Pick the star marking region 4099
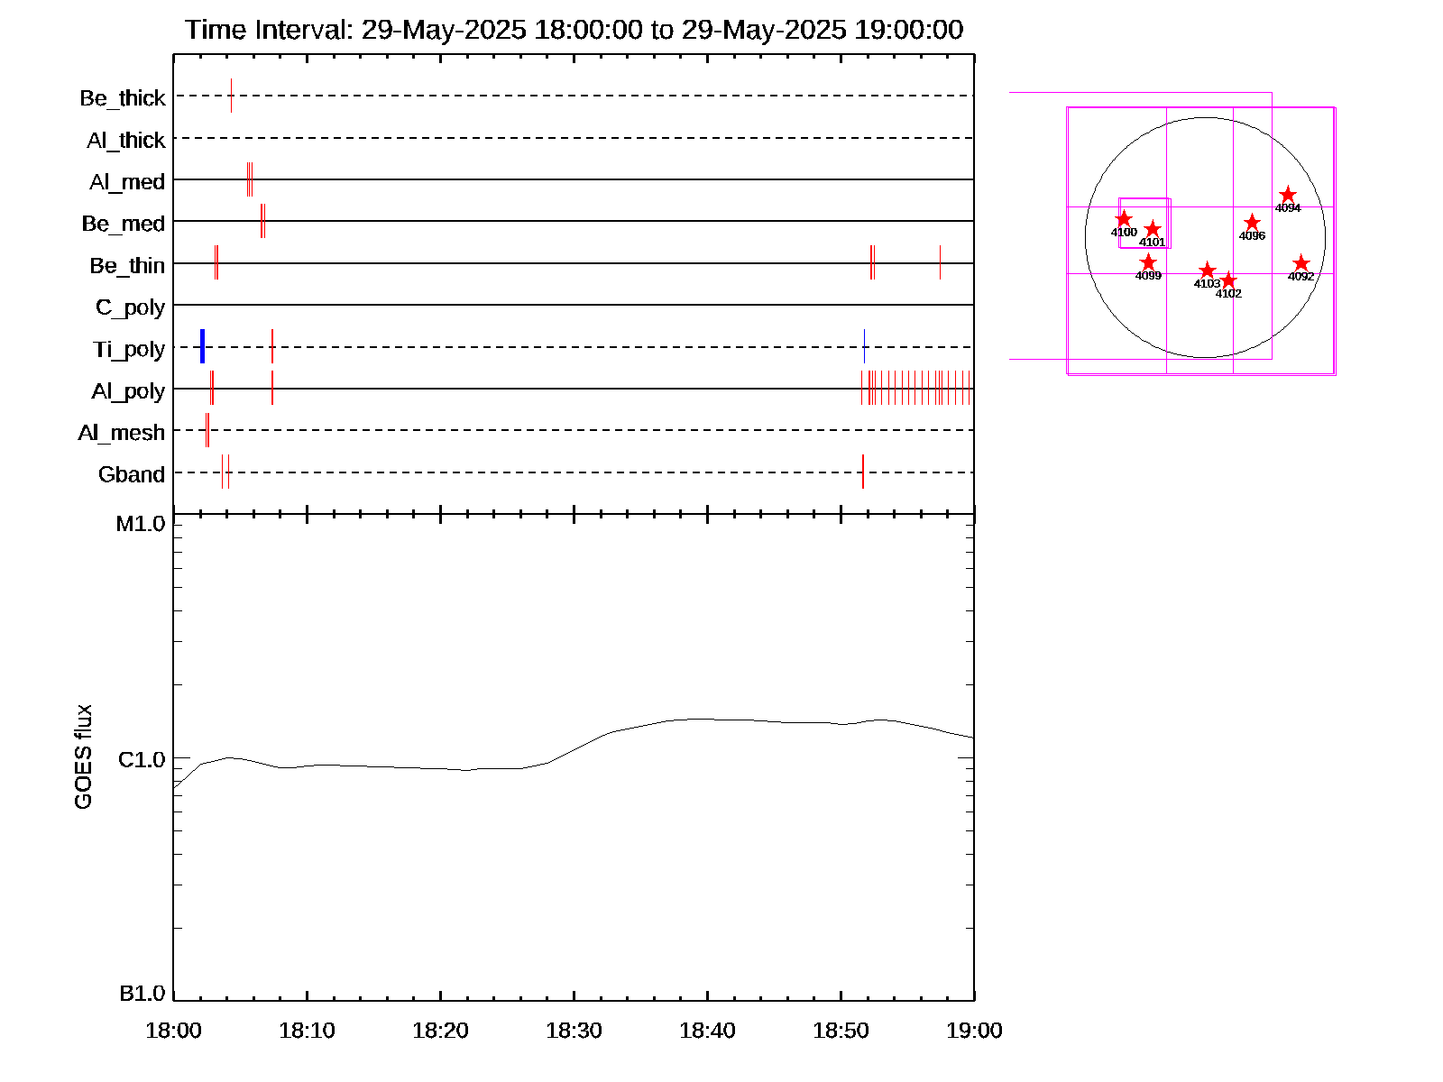 click(x=1148, y=262)
